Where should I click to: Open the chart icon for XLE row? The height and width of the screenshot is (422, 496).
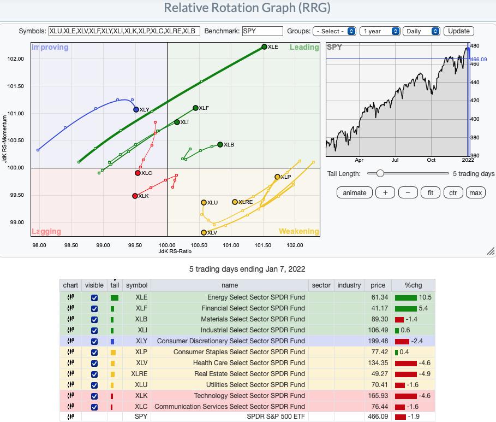coord(70,297)
